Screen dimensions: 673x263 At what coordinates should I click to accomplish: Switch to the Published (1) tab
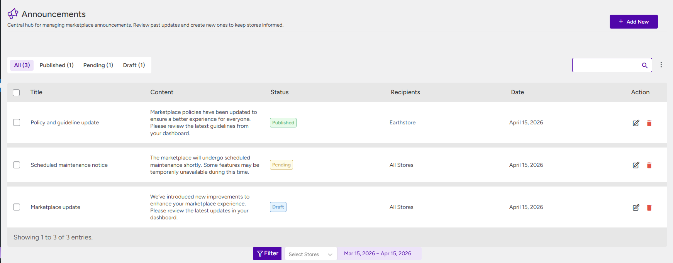tap(56, 65)
